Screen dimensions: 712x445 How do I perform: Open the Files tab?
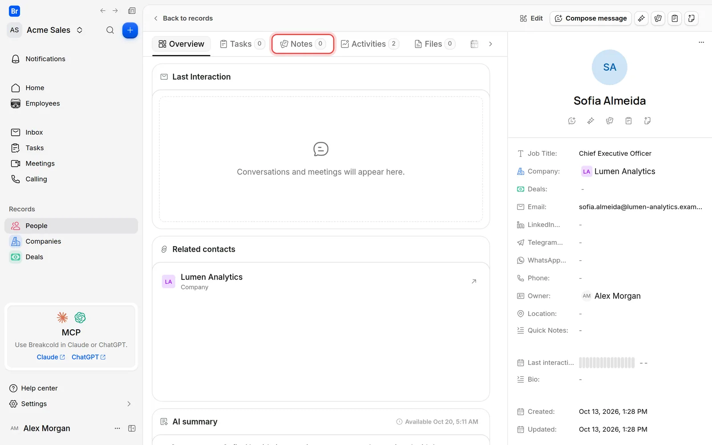click(x=434, y=44)
